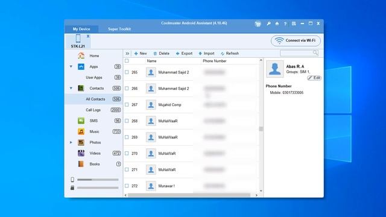Screen dimensions: 386x217
Task: Click avatar of contact 268 MuNaWaaR
Action: [x=151, y=121]
